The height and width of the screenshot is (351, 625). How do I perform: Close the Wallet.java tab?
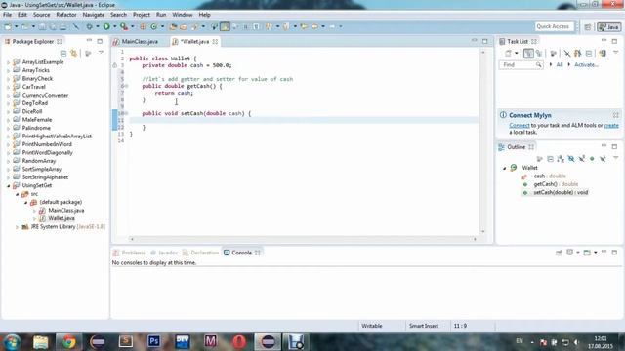click(215, 41)
